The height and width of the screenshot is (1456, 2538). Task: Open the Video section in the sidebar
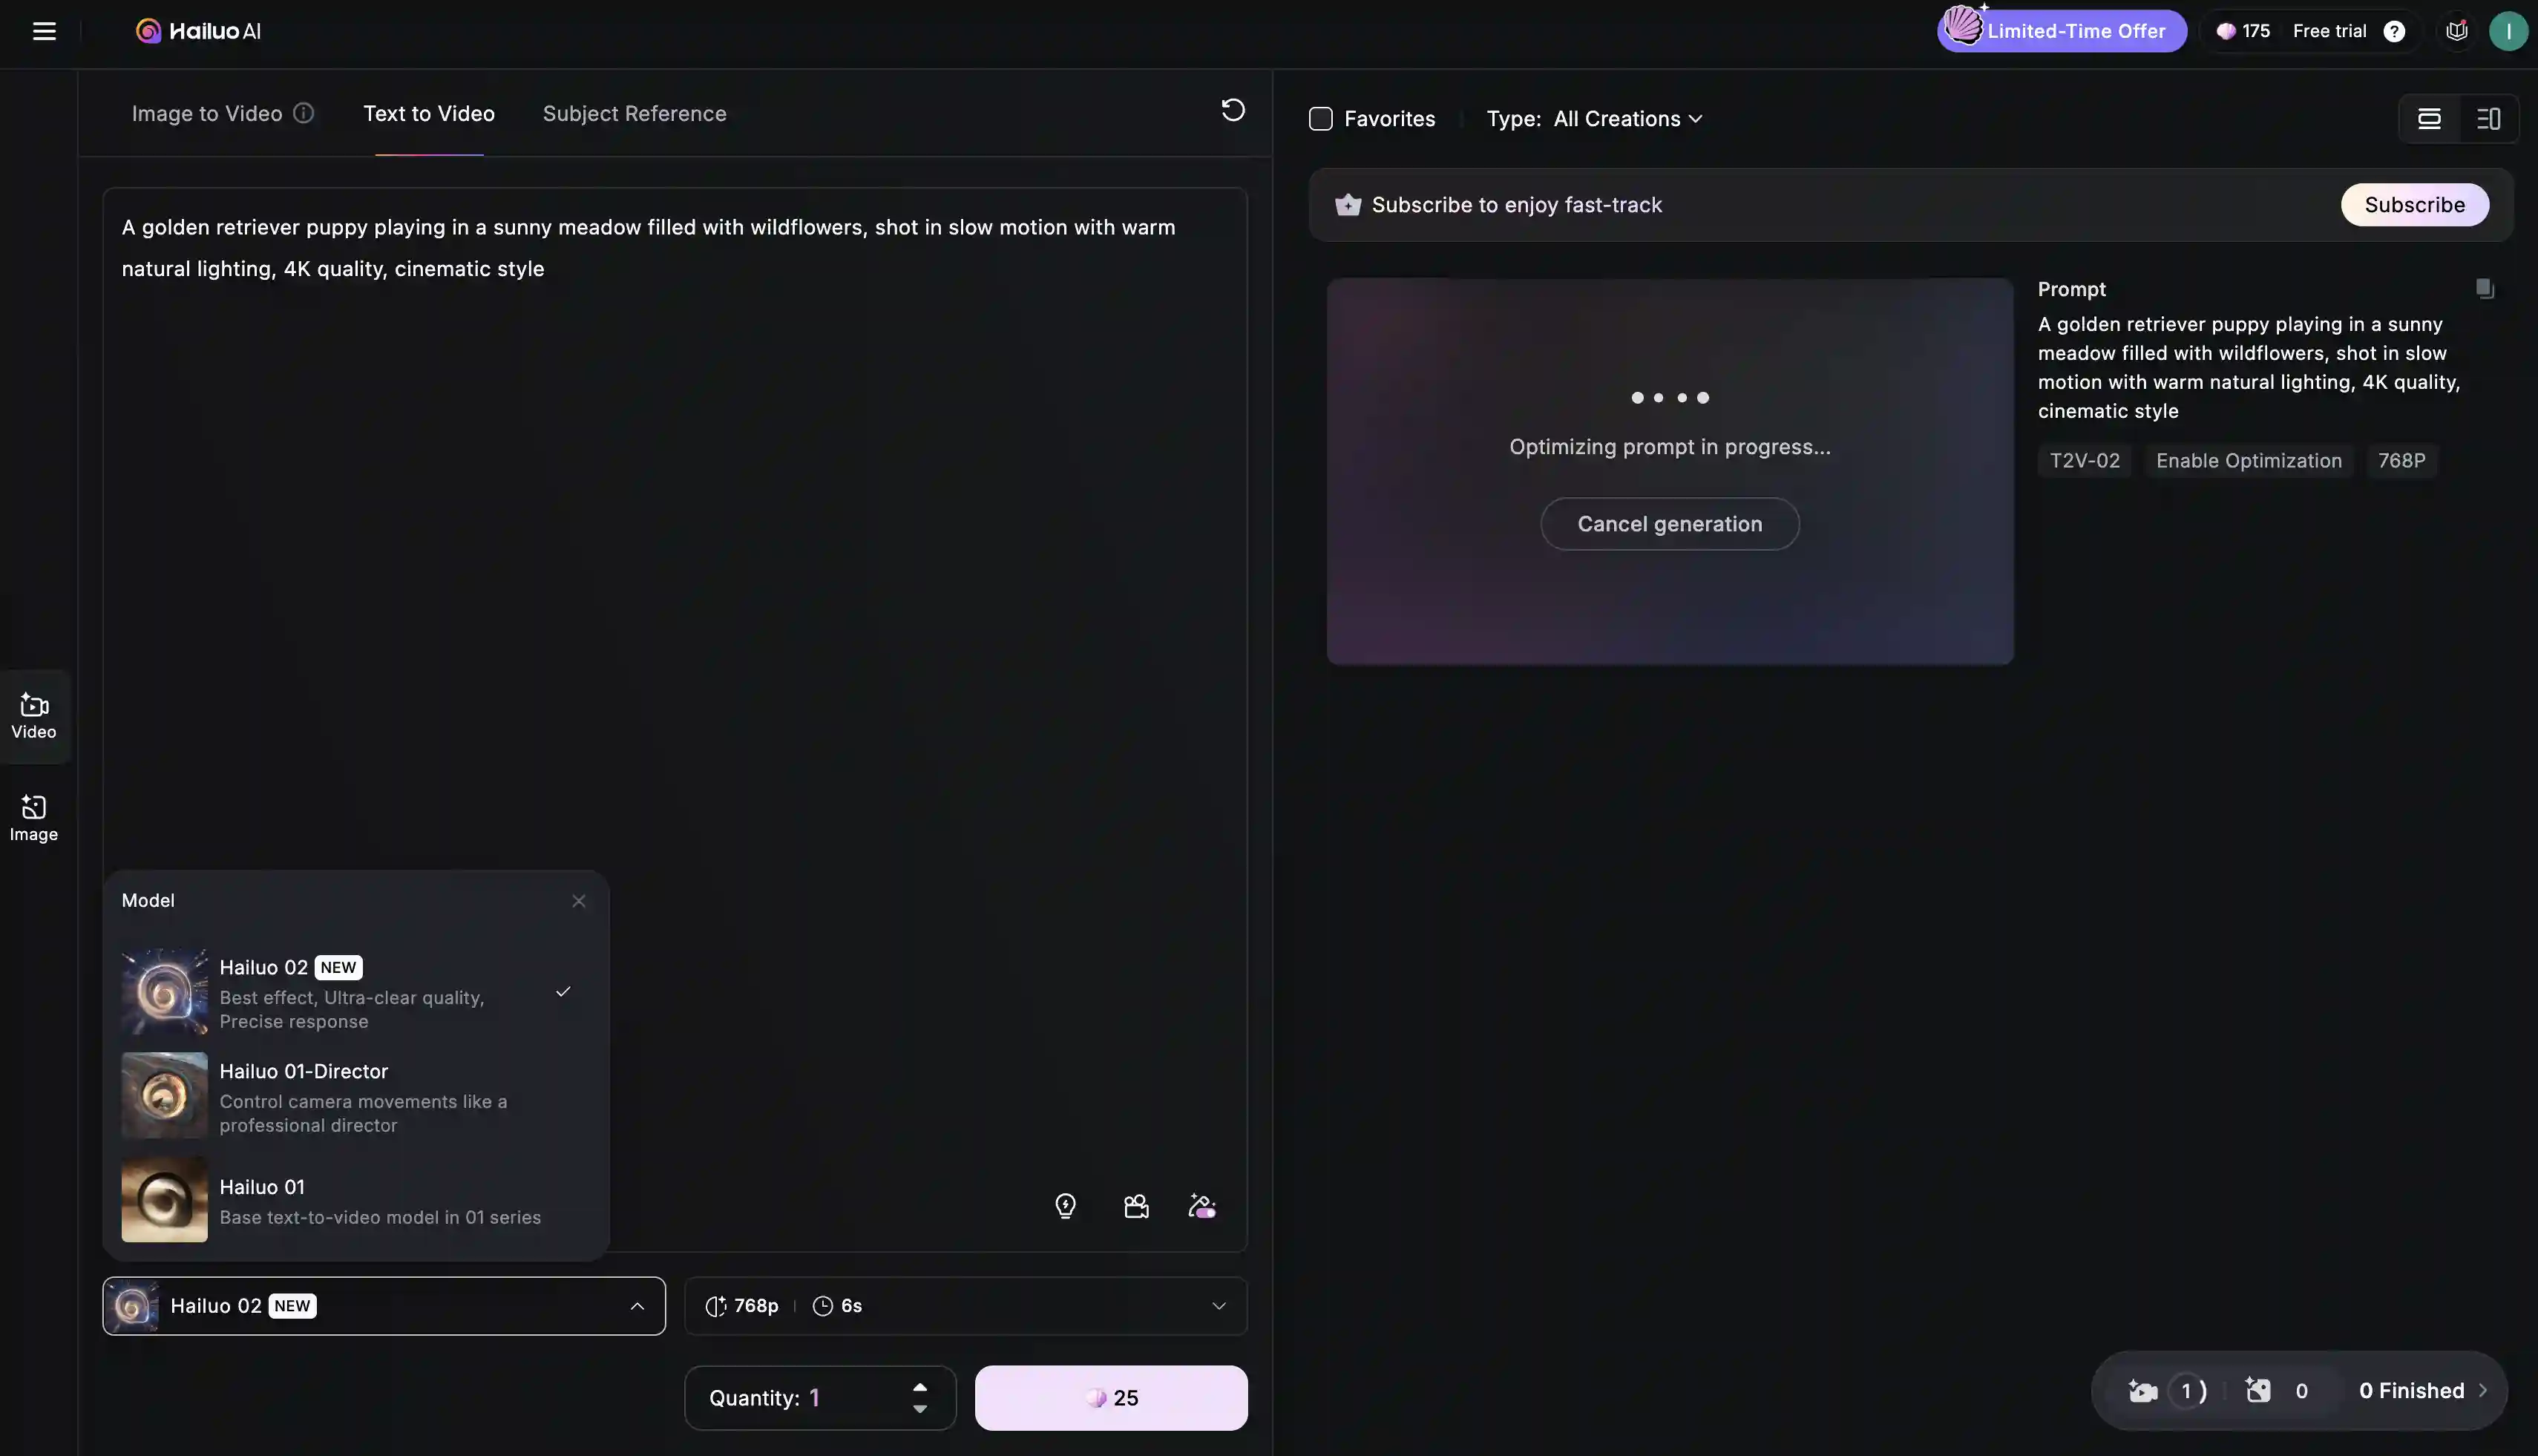[x=34, y=717]
